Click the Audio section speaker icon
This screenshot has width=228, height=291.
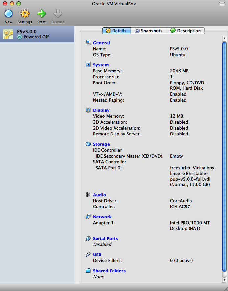tap(88, 195)
